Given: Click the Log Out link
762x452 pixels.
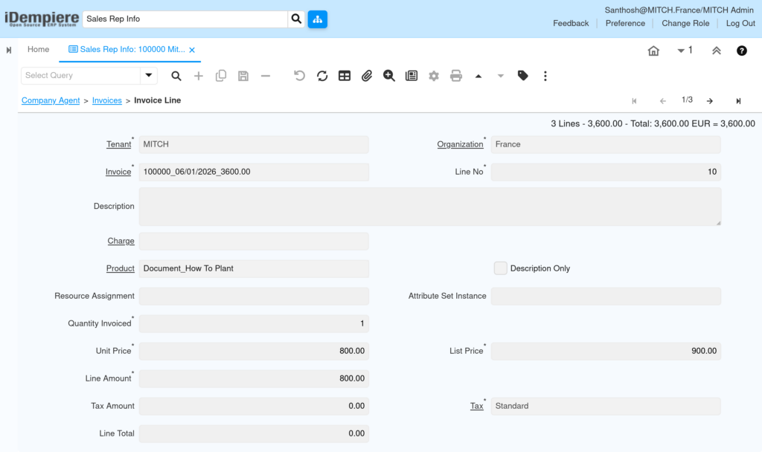Looking at the screenshot, I should pyautogui.click(x=740, y=23).
